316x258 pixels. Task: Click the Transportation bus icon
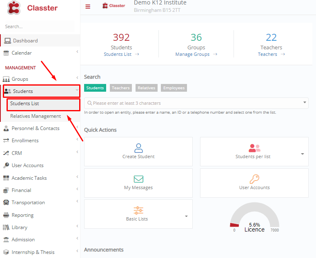click(x=6, y=203)
